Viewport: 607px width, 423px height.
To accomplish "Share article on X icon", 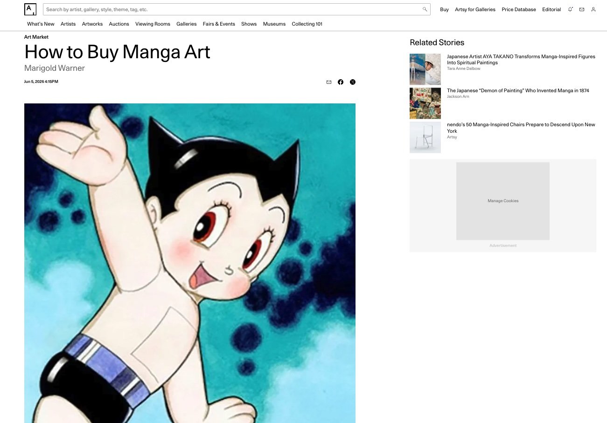I will coord(353,82).
